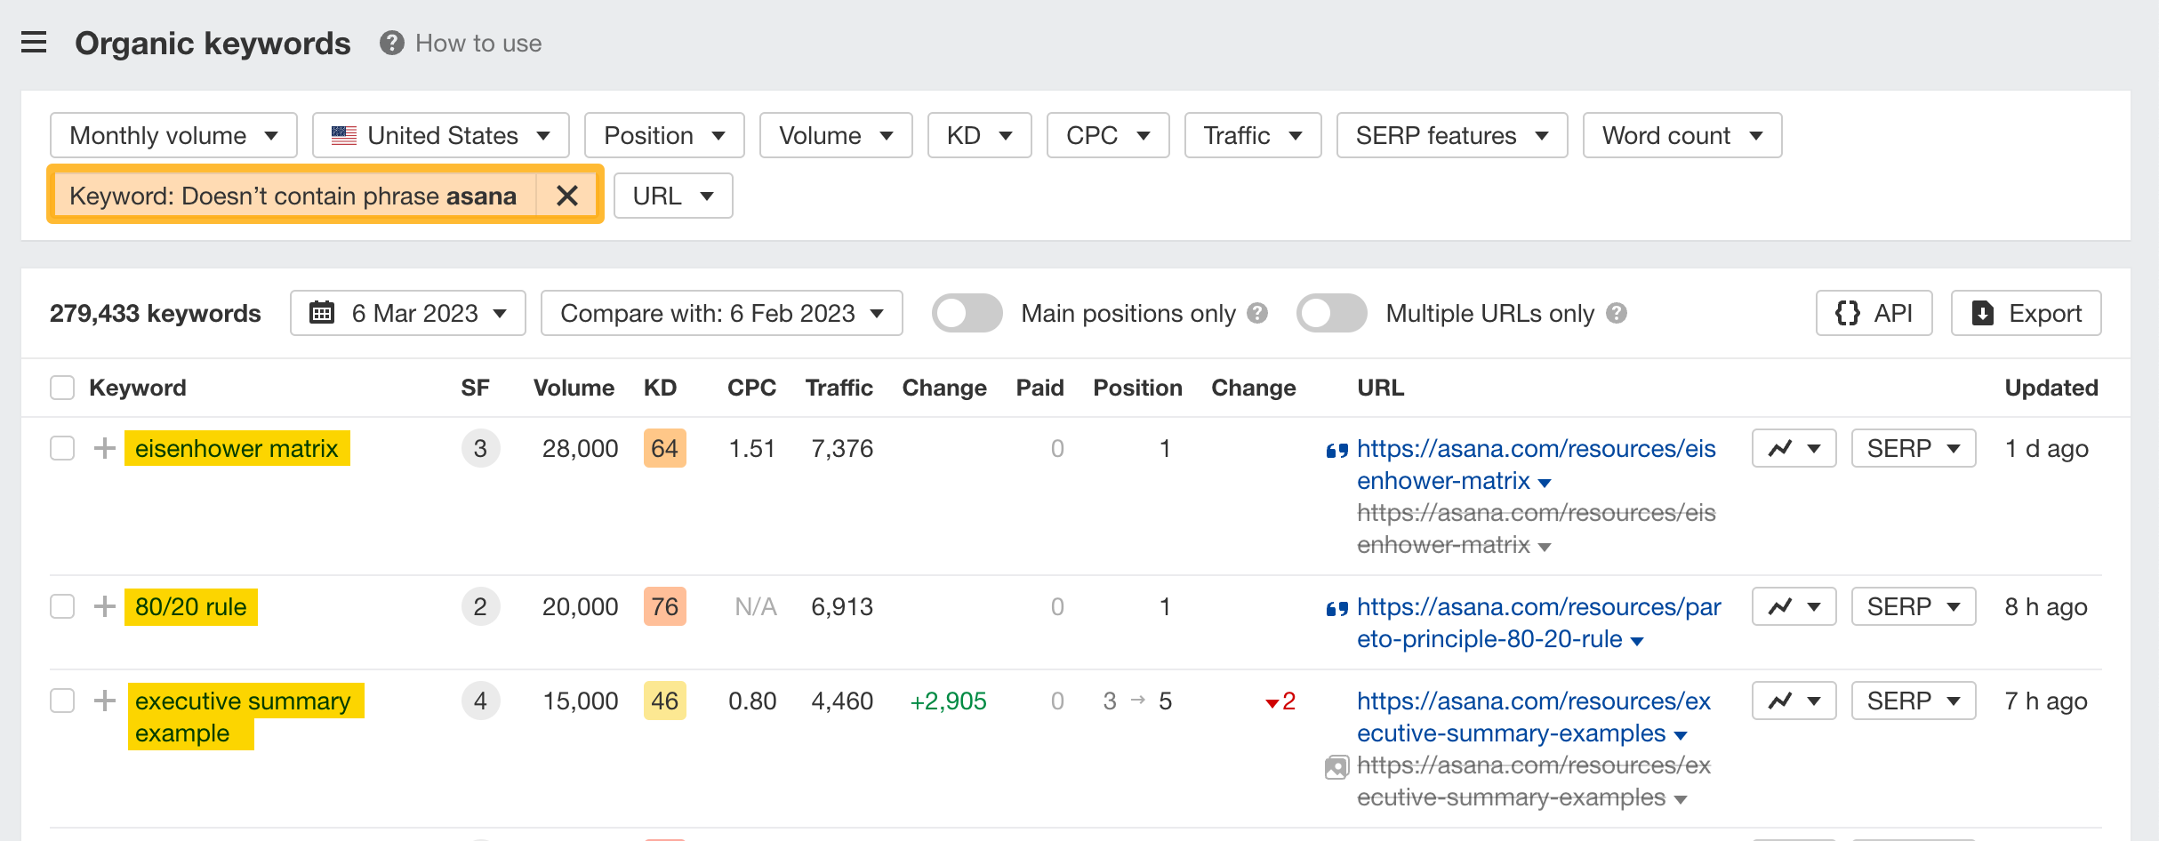The width and height of the screenshot is (2159, 841).
Task: Sort by the Updated column header
Action: pos(2051,388)
